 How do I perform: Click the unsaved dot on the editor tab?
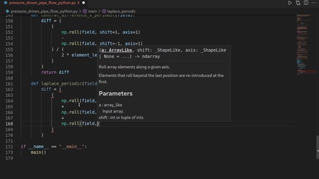83,3
